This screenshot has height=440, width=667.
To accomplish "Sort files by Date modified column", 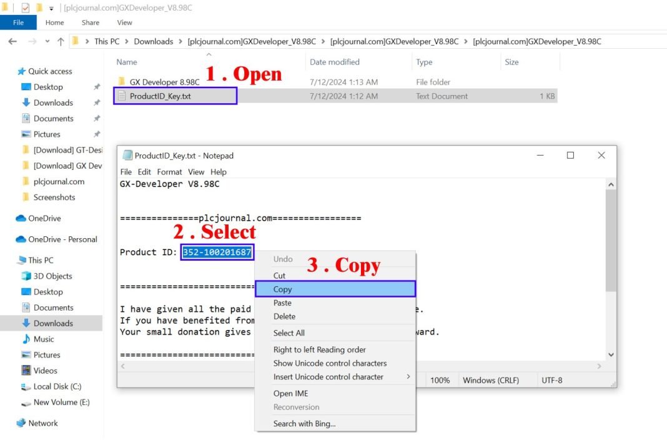I will coord(335,62).
